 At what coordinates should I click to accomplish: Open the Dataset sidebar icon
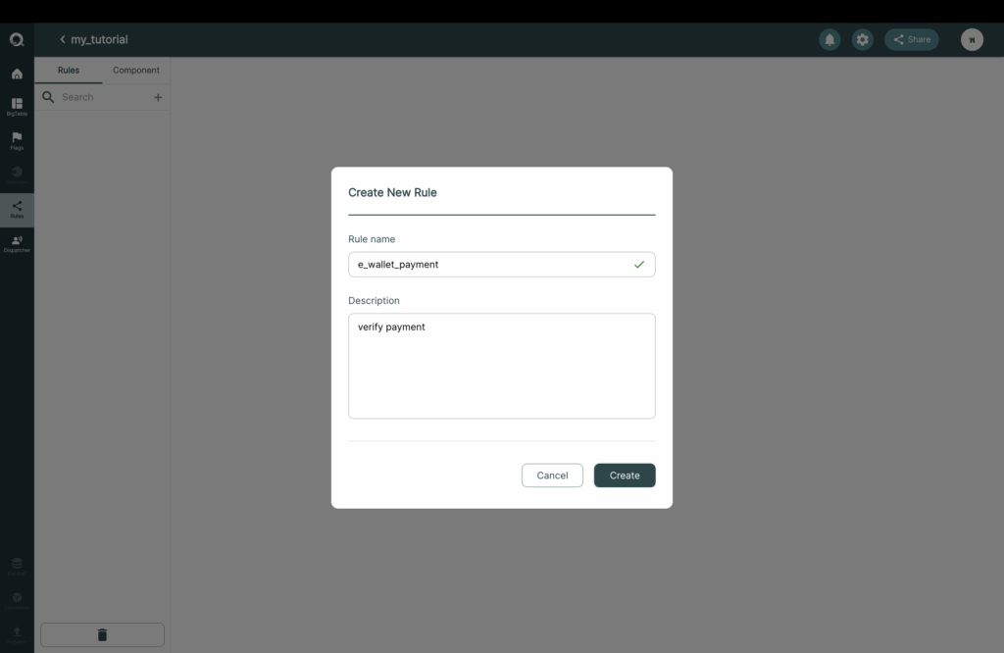click(x=17, y=567)
